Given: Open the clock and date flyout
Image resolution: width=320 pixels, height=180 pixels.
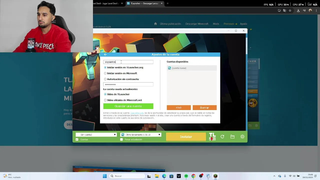Looking at the screenshot, I should 307,176.
